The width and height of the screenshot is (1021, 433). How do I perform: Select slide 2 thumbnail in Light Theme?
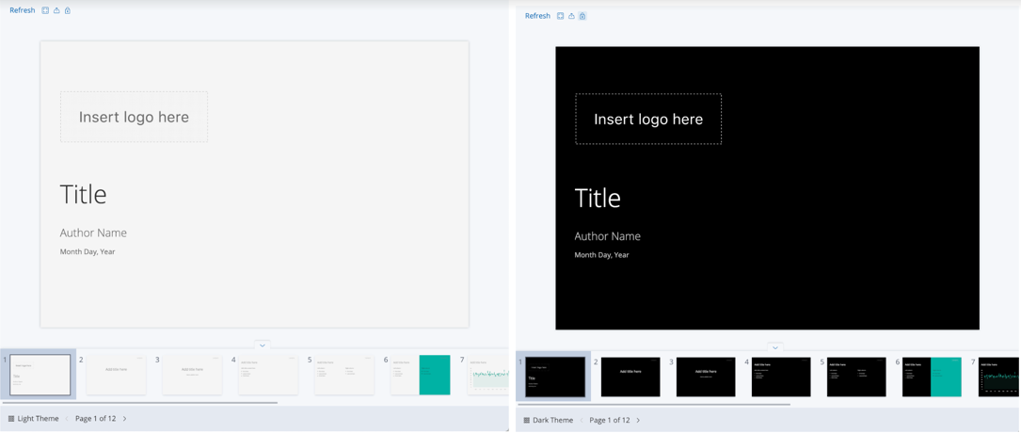(116, 375)
